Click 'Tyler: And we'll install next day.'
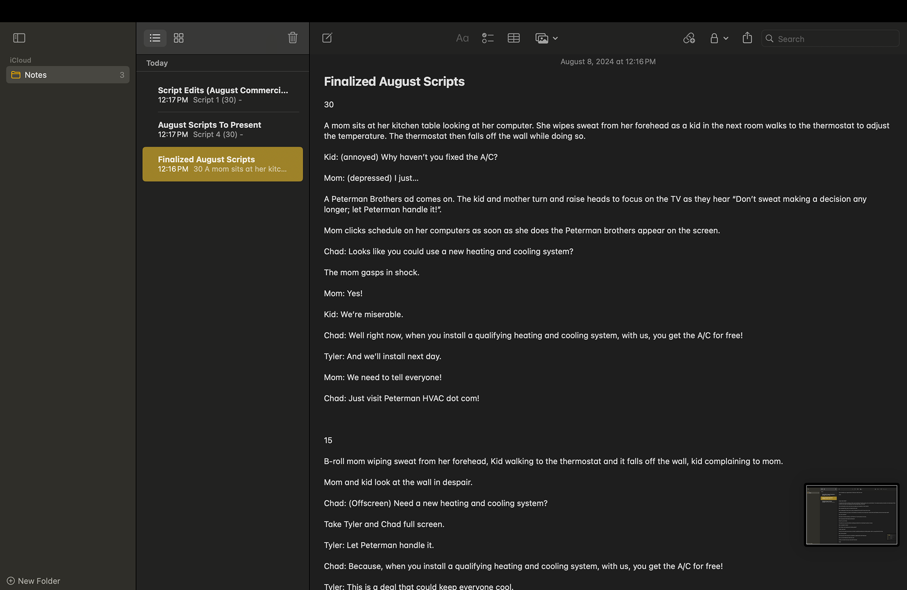This screenshot has width=907, height=590. pyautogui.click(x=382, y=356)
